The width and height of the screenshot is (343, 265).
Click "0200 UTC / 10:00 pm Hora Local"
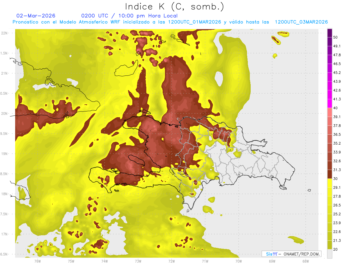[x=129, y=16]
